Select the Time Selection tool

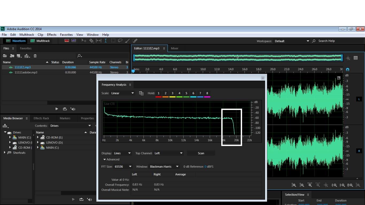coord(106,41)
